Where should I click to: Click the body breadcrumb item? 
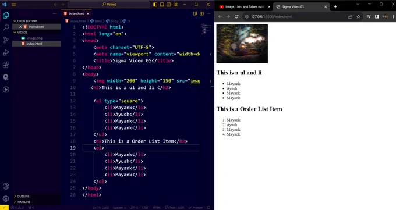112,21
